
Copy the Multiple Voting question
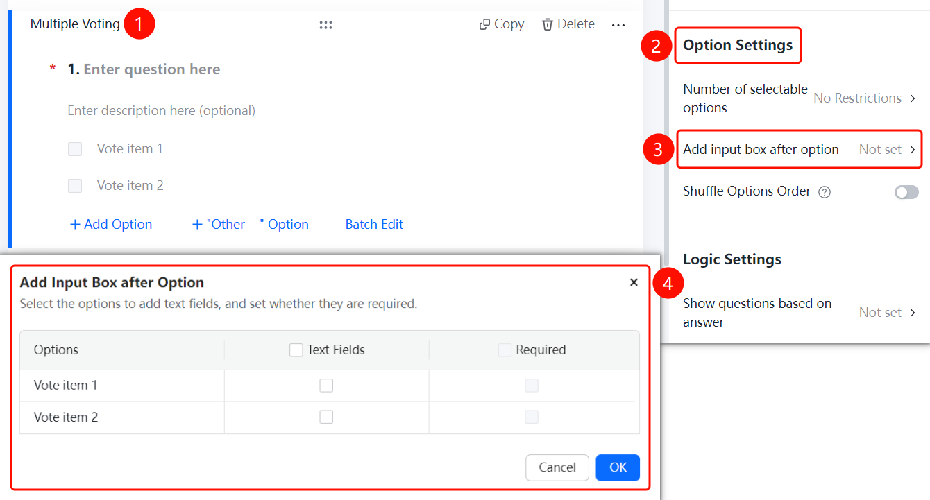(x=501, y=24)
